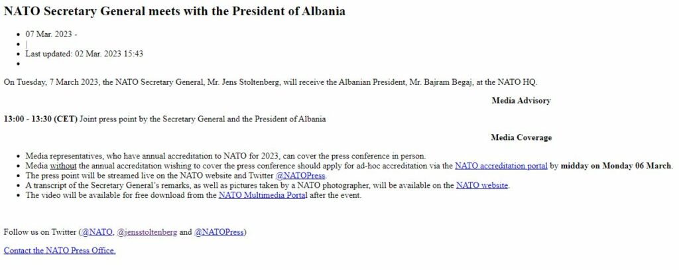Click the underlined word 'without'
The height and width of the screenshot is (270, 679).
[x=63, y=166]
